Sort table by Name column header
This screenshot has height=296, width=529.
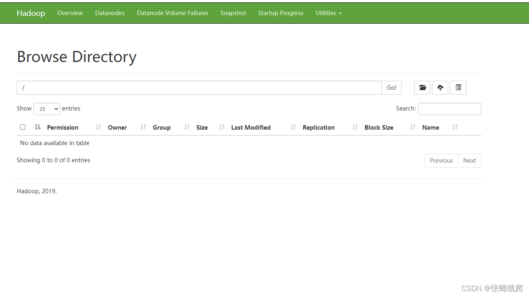tap(431, 128)
